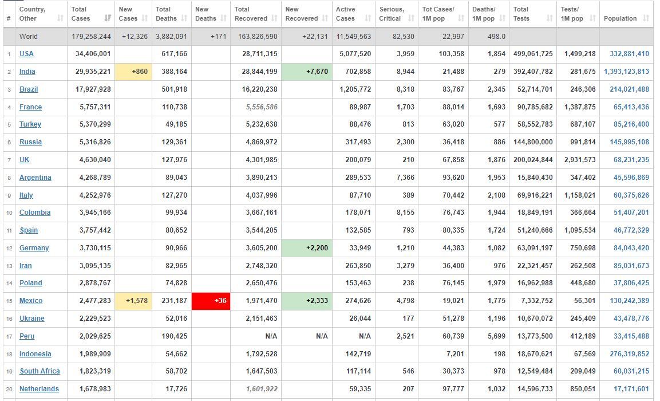Select World active cases 11,549,563

pyautogui.click(x=354, y=36)
